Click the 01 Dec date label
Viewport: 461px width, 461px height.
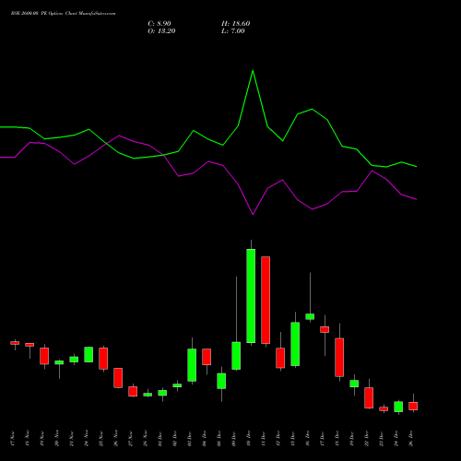click(160, 439)
